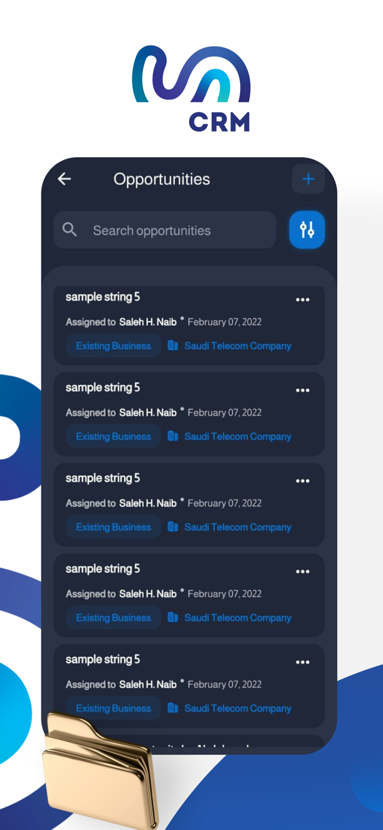The height and width of the screenshot is (830, 383).
Task: Open the bottom card's overflow menu
Action: pos(303,662)
